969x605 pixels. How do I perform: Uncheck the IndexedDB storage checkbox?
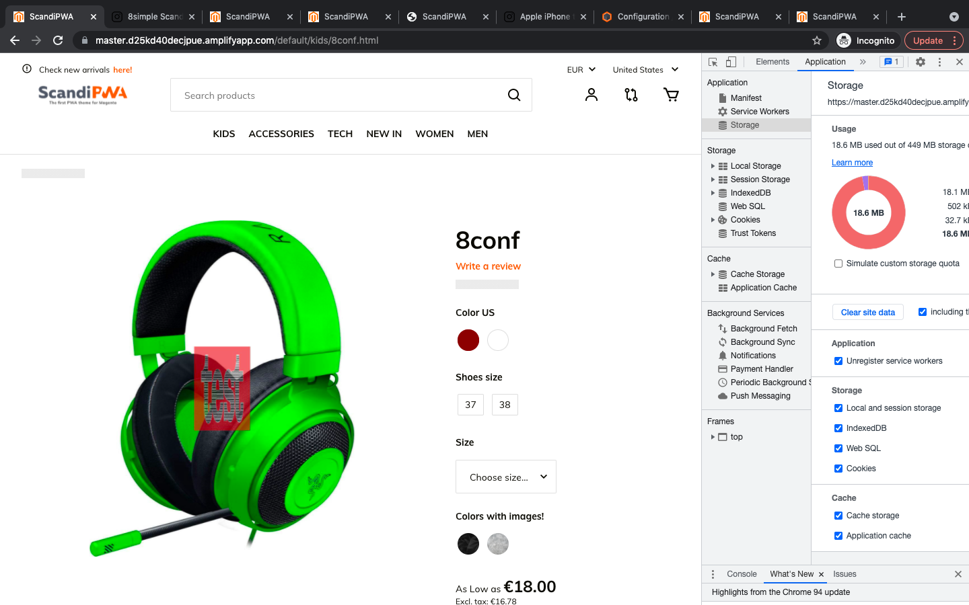coord(838,428)
